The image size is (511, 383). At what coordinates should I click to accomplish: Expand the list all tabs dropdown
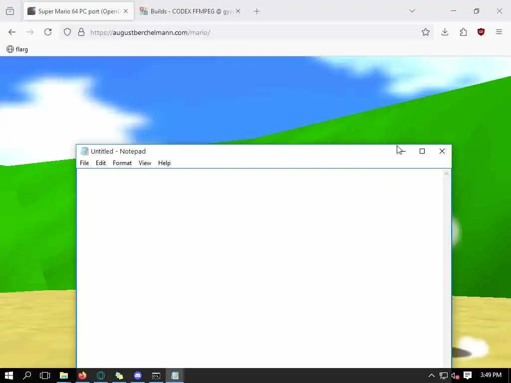click(x=412, y=11)
